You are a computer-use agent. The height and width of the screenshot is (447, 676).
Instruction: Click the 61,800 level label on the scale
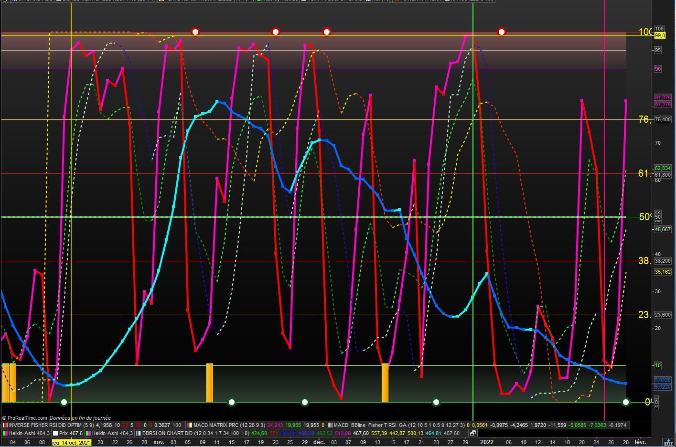[x=663, y=175]
